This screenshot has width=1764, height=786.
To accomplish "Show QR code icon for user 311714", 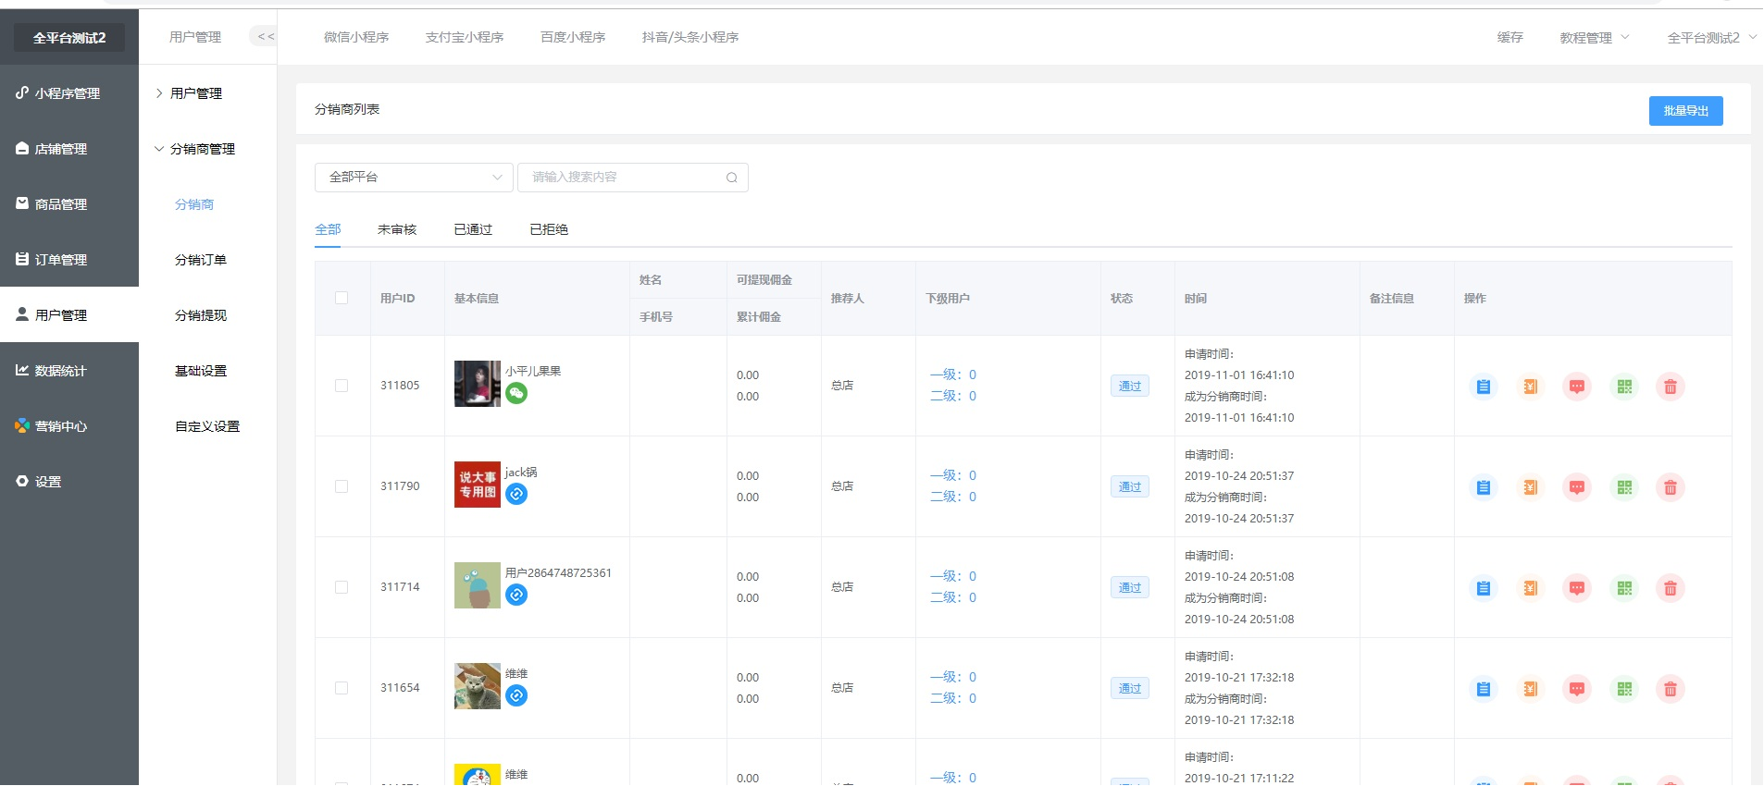I will click(1624, 588).
